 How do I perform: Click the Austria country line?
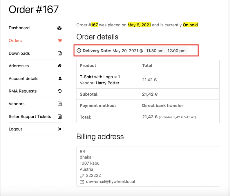pos(86,169)
